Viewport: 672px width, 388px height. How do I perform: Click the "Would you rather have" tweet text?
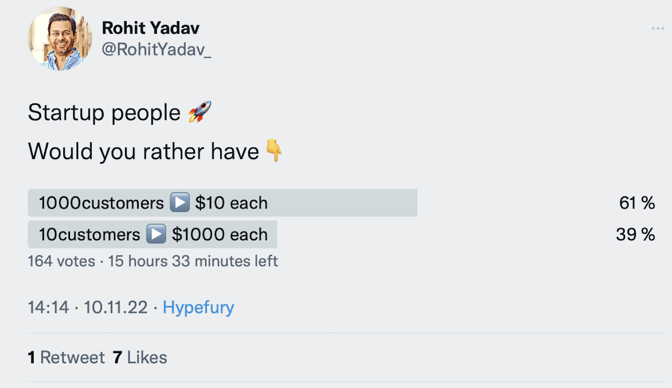click(144, 151)
